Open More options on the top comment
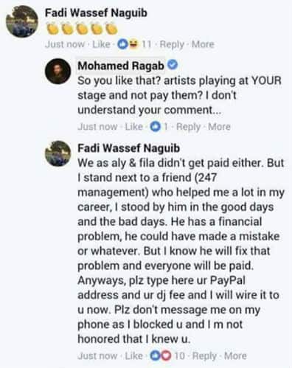The height and width of the screenshot is (368, 292). pos(203,44)
